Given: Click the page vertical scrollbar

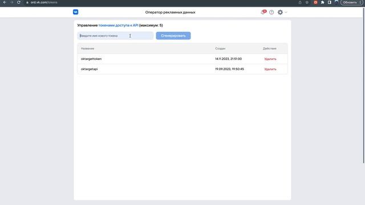Looking at the screenshot, I should 364,85.
